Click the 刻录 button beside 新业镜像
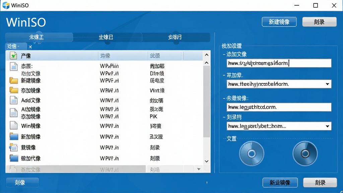 click(320, 183)
